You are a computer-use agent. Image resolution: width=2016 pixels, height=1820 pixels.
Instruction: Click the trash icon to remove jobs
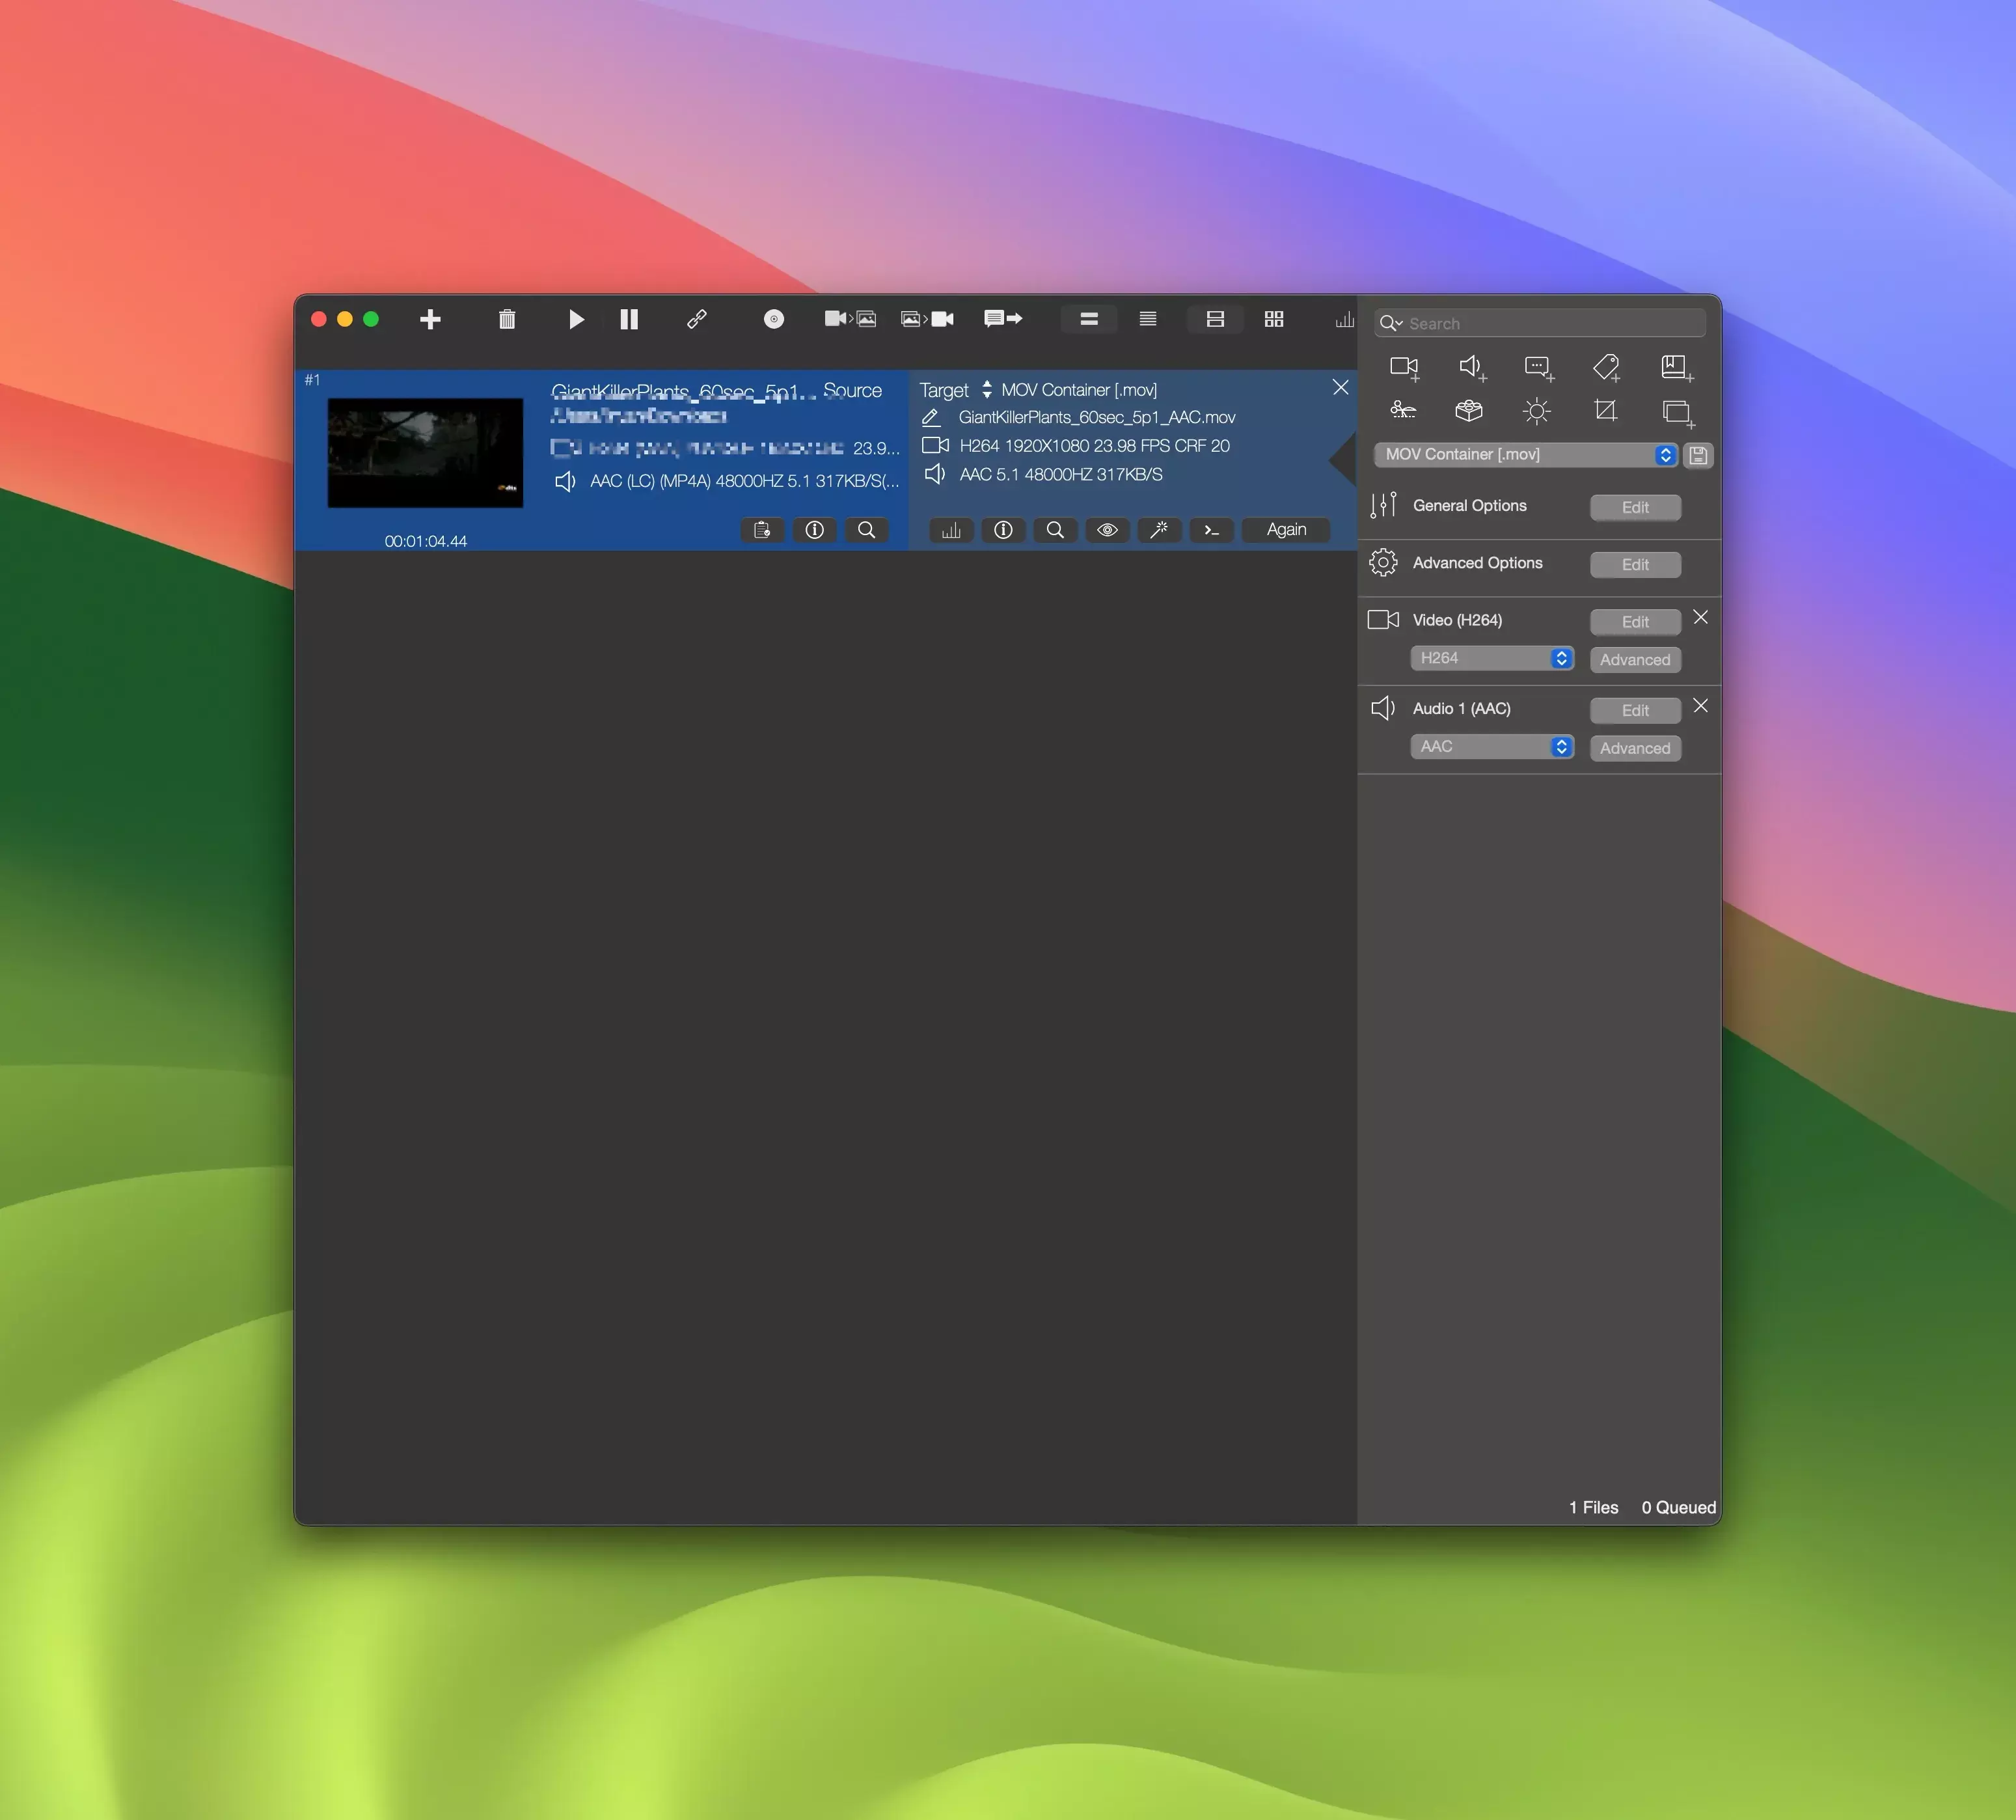pyautogui.click(x=507, y=319)
